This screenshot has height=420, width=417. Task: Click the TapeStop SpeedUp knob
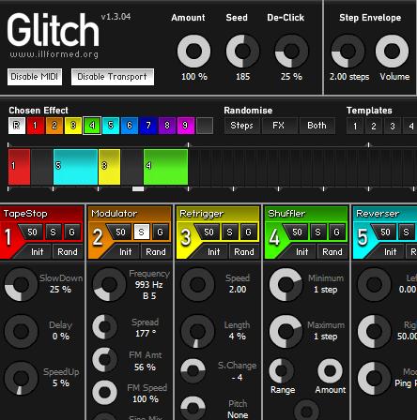coord(21,378)
